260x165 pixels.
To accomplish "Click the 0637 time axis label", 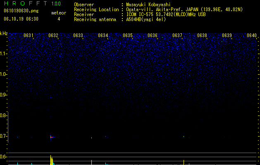I will 177,35.
